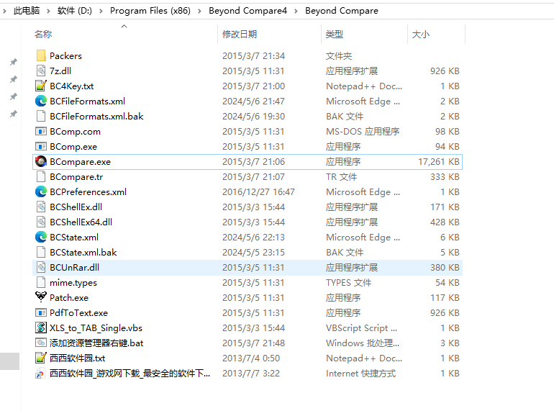Click the 17,261 KB size value

tap(439, 162)
